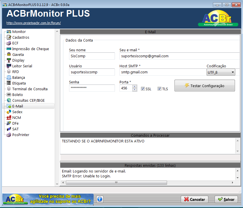
Task: Click the Gaveta drawer icon
Action: 9,54
